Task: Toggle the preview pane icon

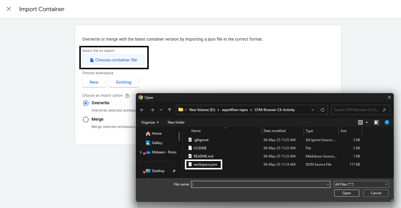Action: tap(377, 122)
